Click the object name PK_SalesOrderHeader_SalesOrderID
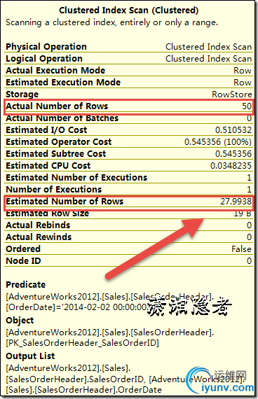Image resolution: width=258 pixels, height=399 pixels. click(82, 343)
